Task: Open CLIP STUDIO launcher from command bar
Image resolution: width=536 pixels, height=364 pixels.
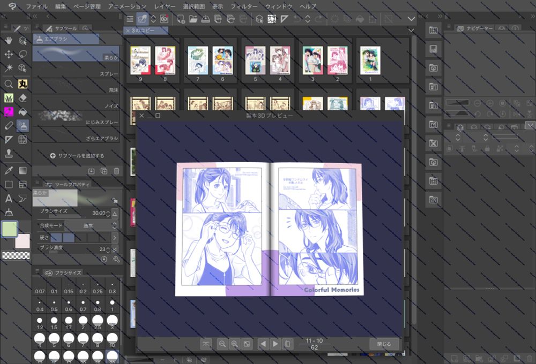Action: pyautogui.click(x=164, y=19)
